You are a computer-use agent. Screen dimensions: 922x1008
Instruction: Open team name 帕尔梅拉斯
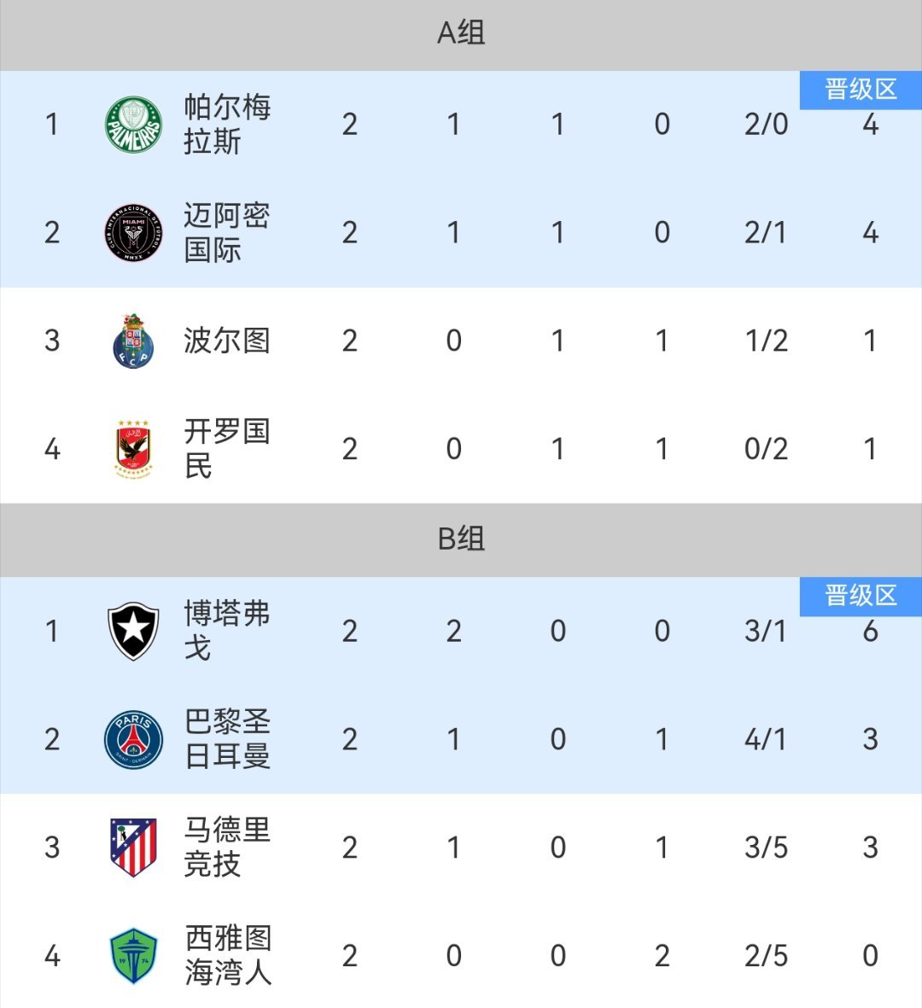pos(227,124)
